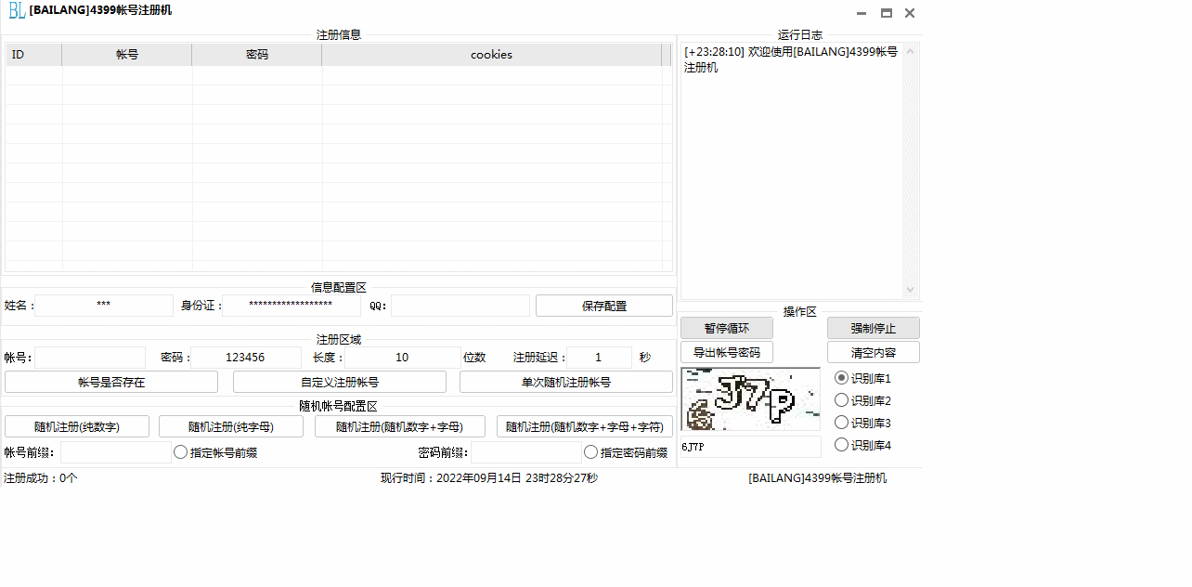Click the 暂停循环 pause loop button
The width and height of the screenshot is (1192, 587).
[x=725, y=327]
